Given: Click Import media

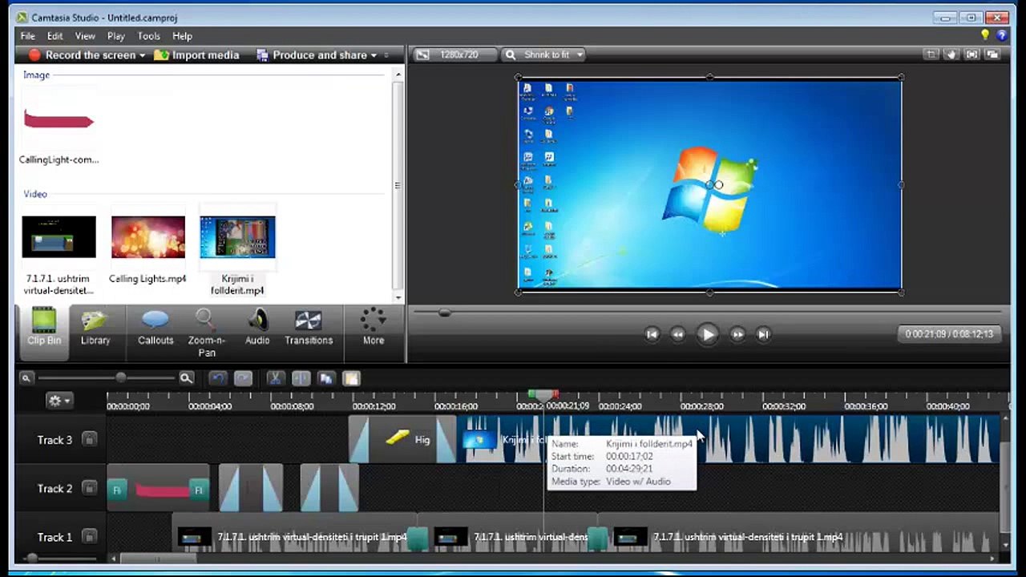Looking at the screenshot, I should pyautogui.click(x=197, y=55).
